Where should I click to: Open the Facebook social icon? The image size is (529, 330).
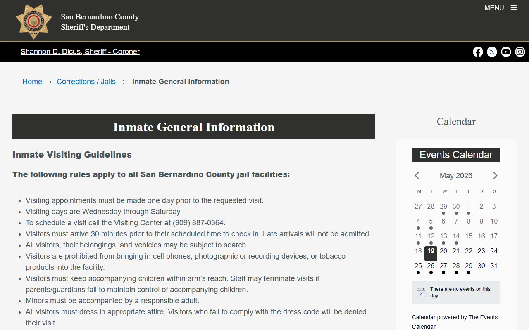478,52
